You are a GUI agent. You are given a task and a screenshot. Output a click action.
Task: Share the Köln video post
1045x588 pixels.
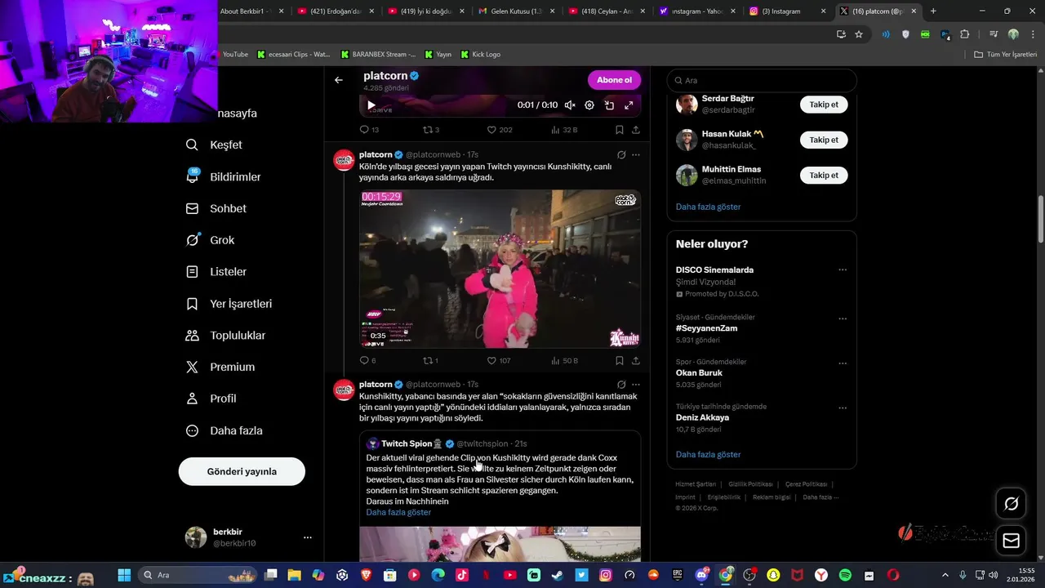click(x=636, y=360)
